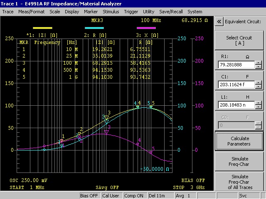Collapse the Equivalent Circuit panel with the double-arrow button

pos(219,22)
